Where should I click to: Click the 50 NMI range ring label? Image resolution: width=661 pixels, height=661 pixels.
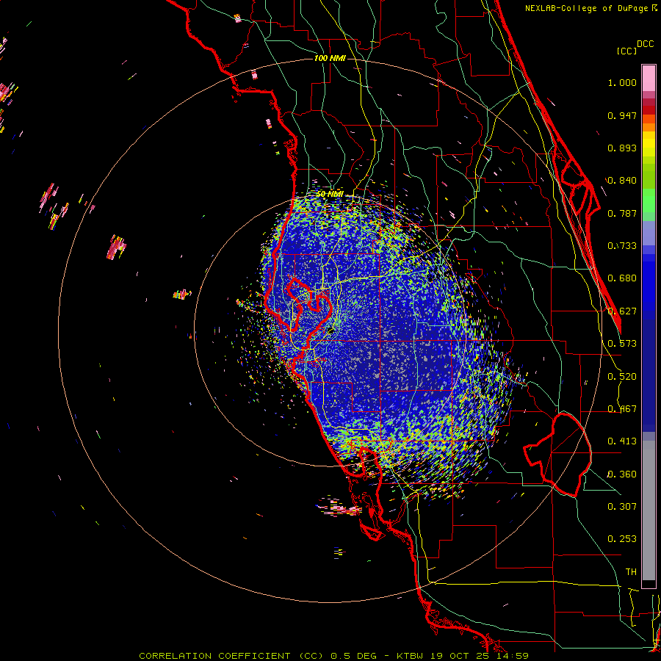click(x=330, y=194)
